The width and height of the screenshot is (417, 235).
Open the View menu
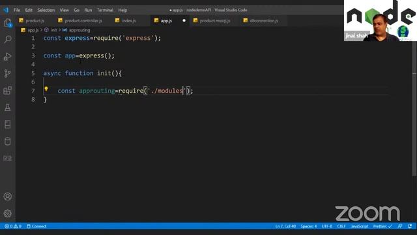(64, 10)
